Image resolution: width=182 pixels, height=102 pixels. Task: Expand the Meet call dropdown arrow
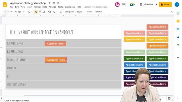pyautogui.click(x=135, y=5)
